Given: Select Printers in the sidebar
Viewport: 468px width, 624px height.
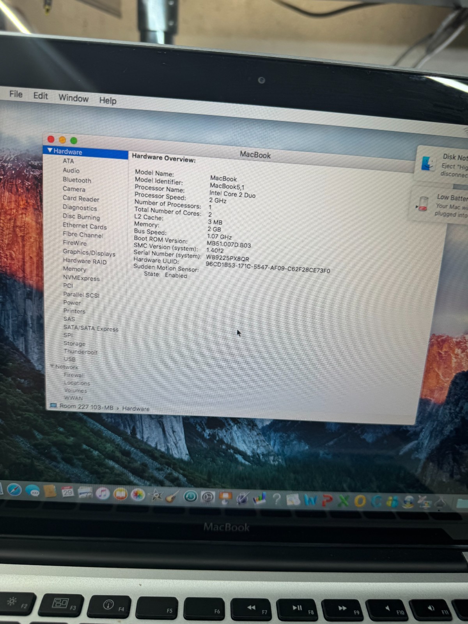Looking at the screenshot, I should (x=74, y=311).
